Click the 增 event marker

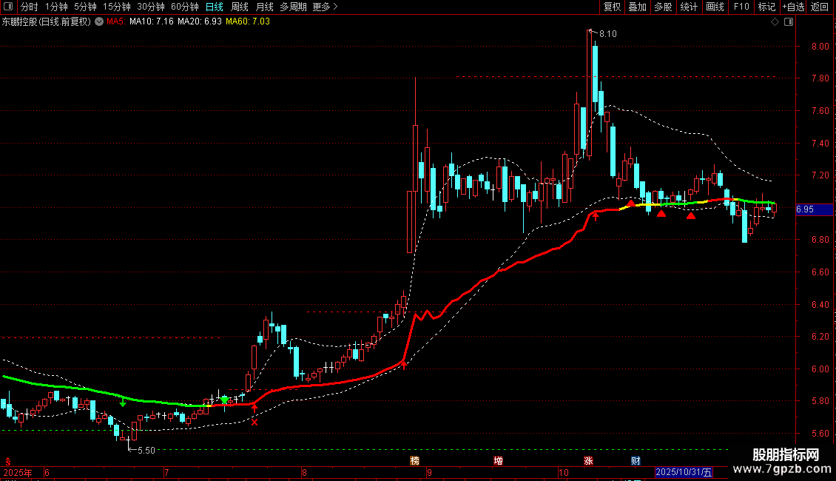pos(498,461)
